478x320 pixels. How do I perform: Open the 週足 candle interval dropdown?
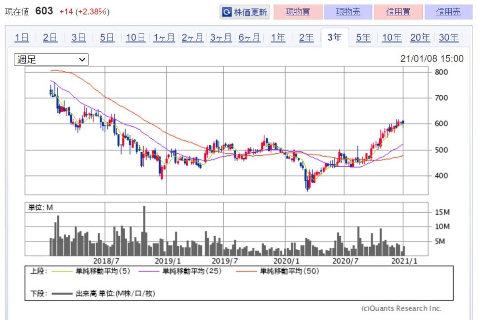(51, 59)
